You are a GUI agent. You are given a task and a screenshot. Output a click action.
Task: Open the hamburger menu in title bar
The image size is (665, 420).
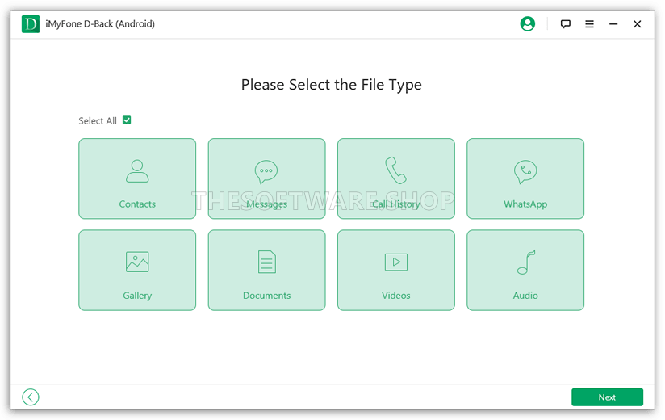click(x=590, y=24)
